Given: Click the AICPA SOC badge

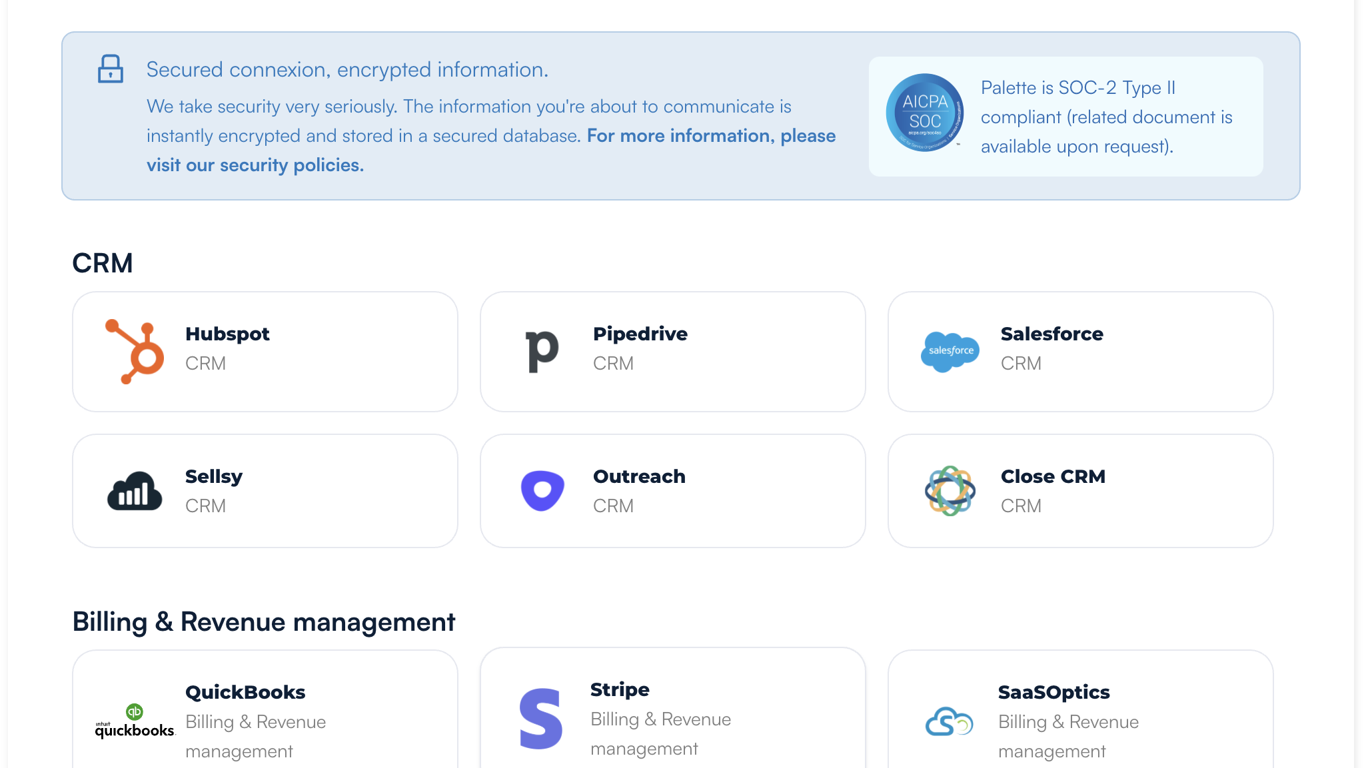Looking at the screenshot, I should point(924,113).
